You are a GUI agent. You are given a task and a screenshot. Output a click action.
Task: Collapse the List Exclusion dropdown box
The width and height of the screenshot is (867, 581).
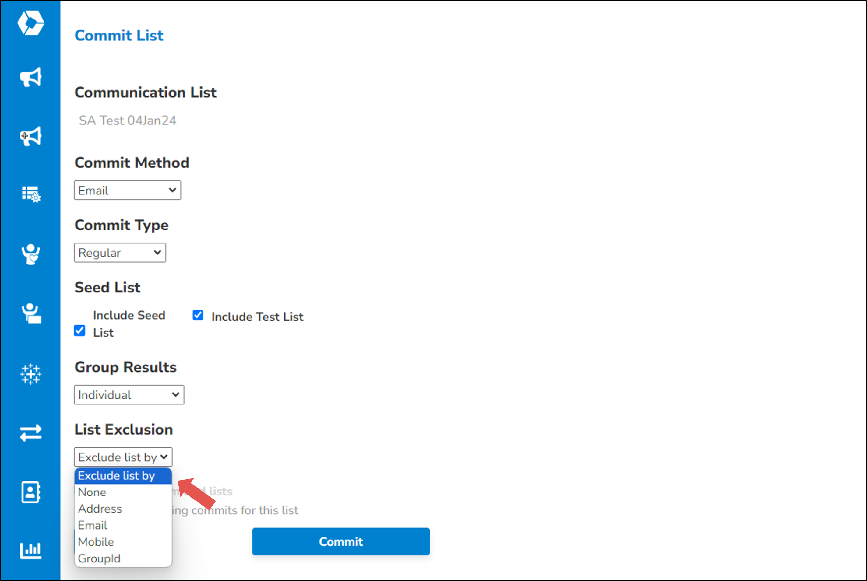pos(123,457)
